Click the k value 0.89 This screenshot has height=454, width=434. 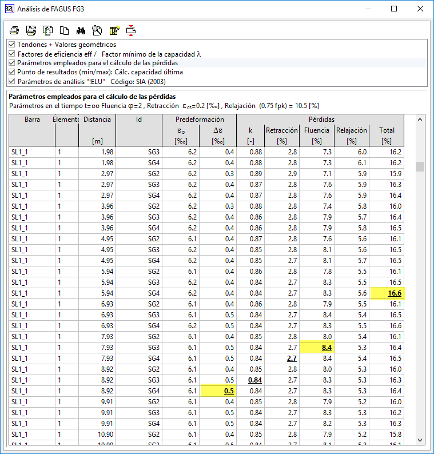(x=256, y=174)
